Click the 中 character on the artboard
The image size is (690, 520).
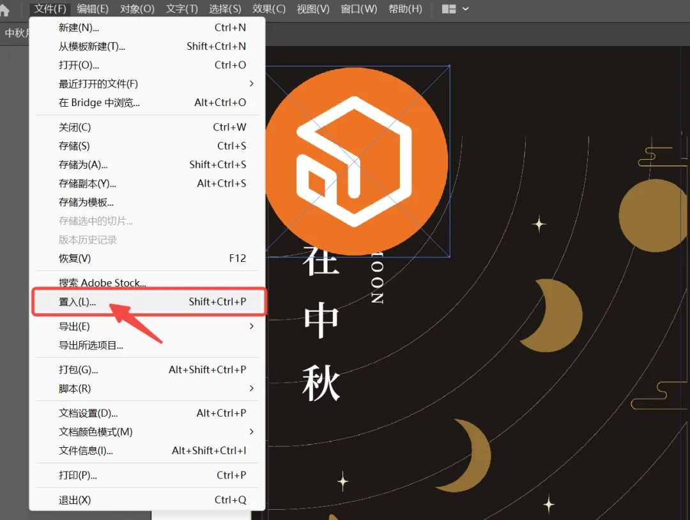pos(321,320)
